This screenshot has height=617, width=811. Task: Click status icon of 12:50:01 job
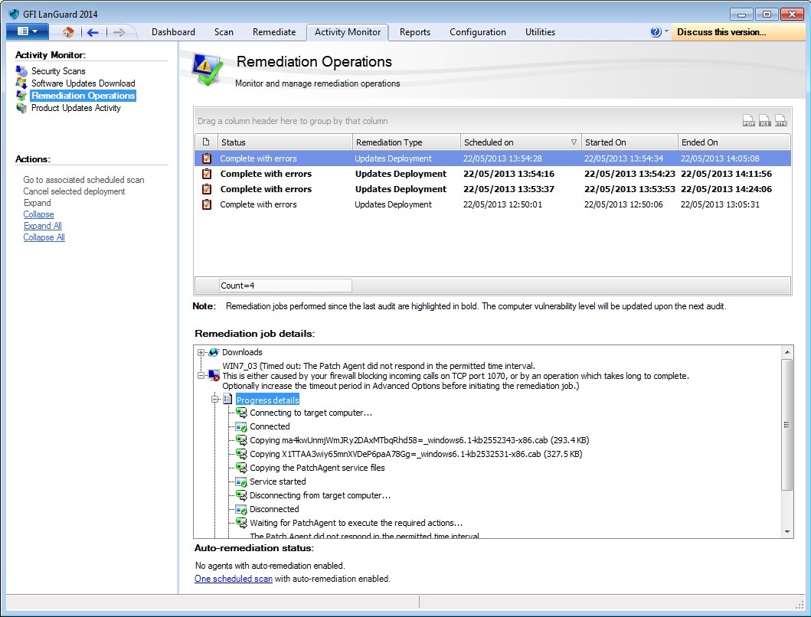point(206,204)
